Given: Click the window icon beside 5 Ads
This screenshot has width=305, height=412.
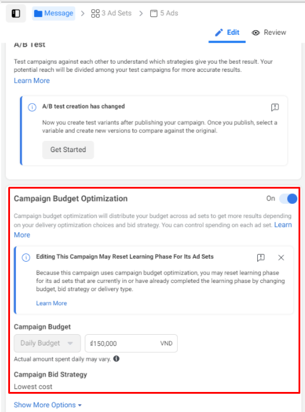Looking at the screenshot, I should [x=154, y=14].
